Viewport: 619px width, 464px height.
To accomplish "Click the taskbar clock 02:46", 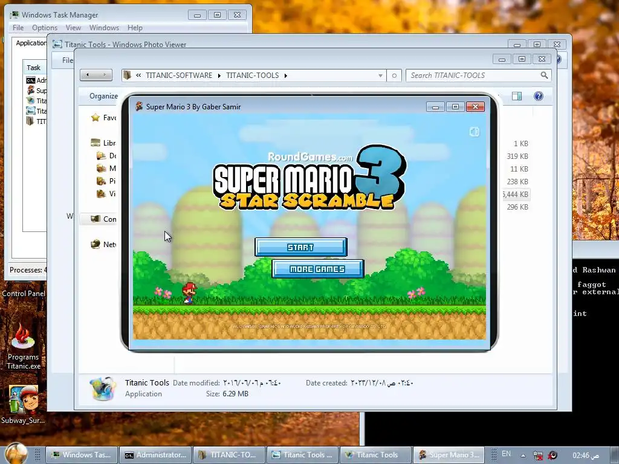I will tap(586, 456).
